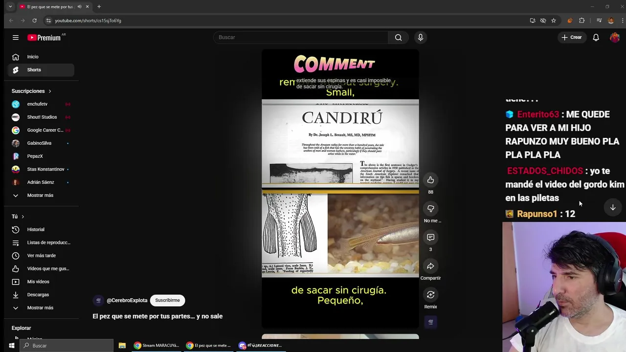Open notifications bell
Viewport: 626px width, 352px height.
coord(596,38)
